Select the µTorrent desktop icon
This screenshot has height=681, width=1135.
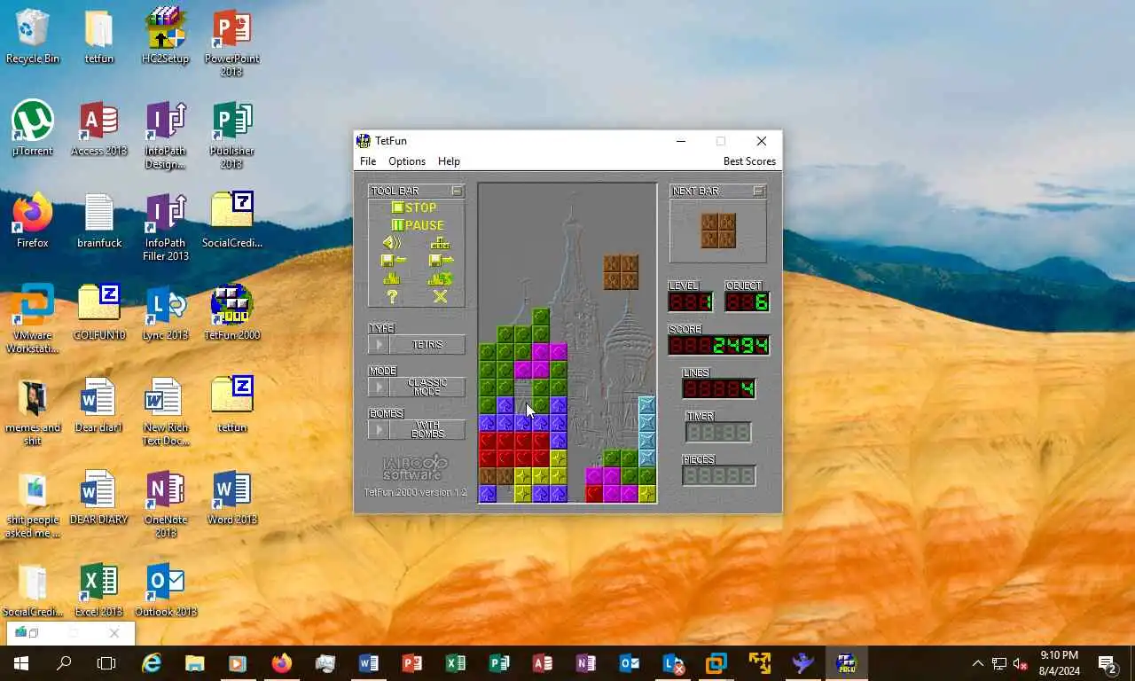point(33,129)
